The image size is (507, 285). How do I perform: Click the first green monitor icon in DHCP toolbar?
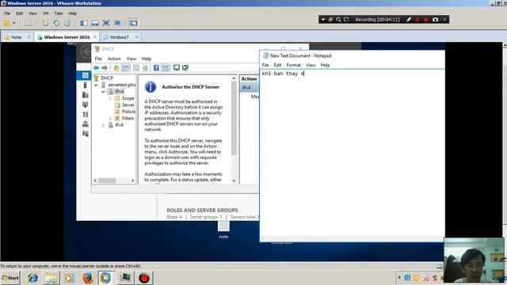coord(176,68)
